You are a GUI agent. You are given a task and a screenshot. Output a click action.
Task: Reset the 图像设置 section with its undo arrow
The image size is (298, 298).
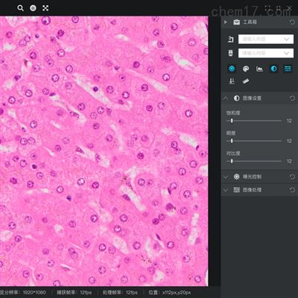292,98
